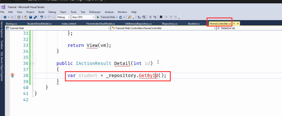Close the HomeController.cs tab
The height and width of the screenshot is (116, 282).
click(238, 24)
